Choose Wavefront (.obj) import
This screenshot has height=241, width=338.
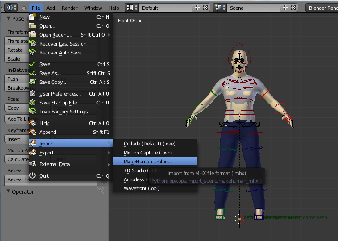[155, 188]
